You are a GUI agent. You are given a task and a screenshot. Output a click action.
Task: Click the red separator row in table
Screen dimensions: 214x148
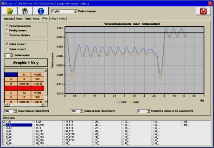pos(24,88)
